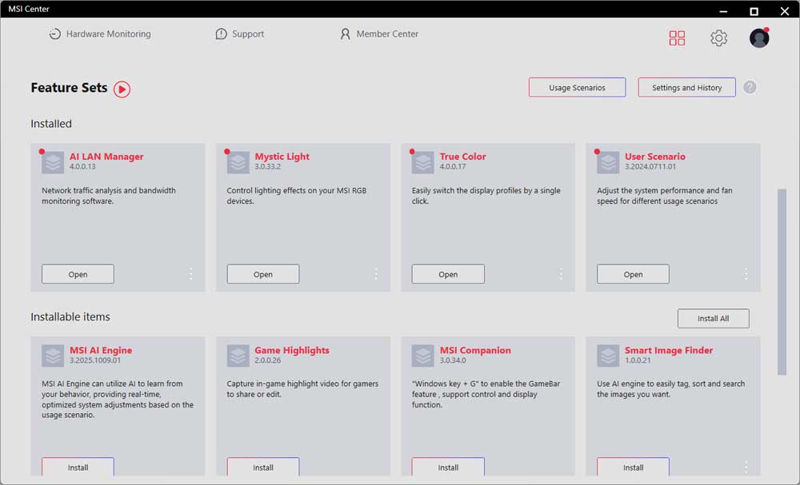
Task: Click version text 3.2024.0711.01
Action: click(650, 166)
